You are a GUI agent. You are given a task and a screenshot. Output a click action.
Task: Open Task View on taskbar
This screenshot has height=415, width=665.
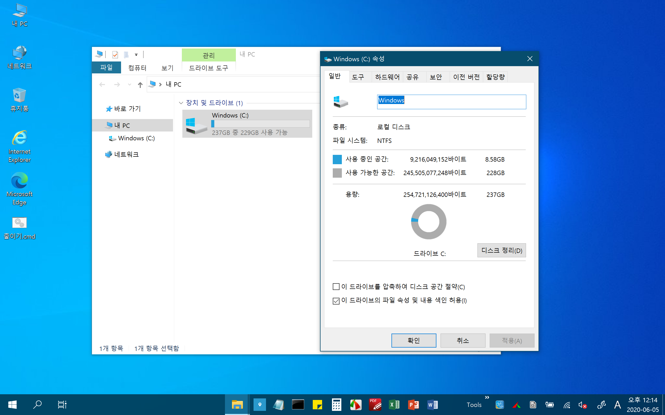tap(62, 405)
